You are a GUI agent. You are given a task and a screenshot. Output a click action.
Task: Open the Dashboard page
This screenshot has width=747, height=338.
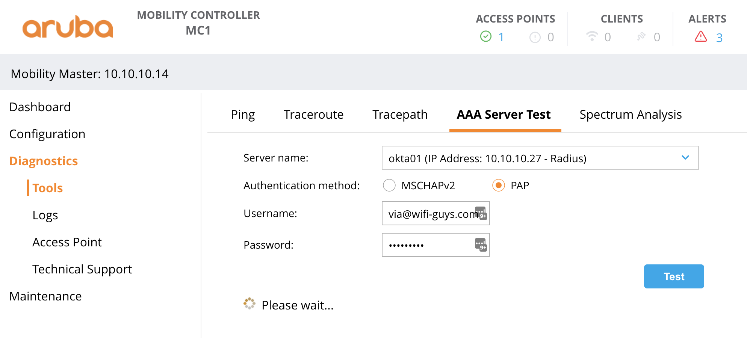tap(40, 107)
